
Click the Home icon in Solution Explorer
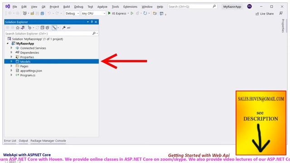18,28
